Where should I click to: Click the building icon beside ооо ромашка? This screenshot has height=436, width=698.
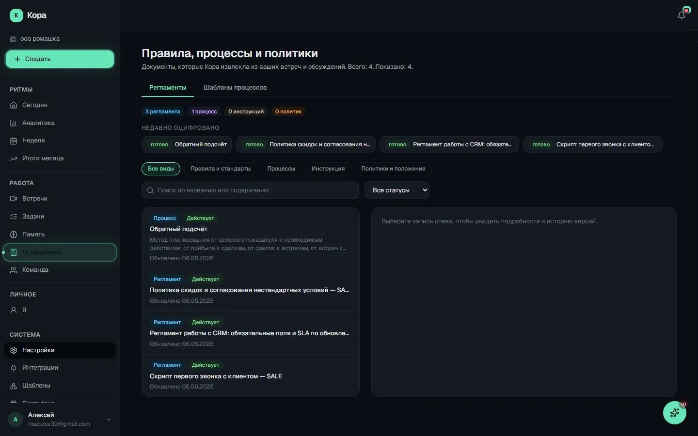coord(13,39)
